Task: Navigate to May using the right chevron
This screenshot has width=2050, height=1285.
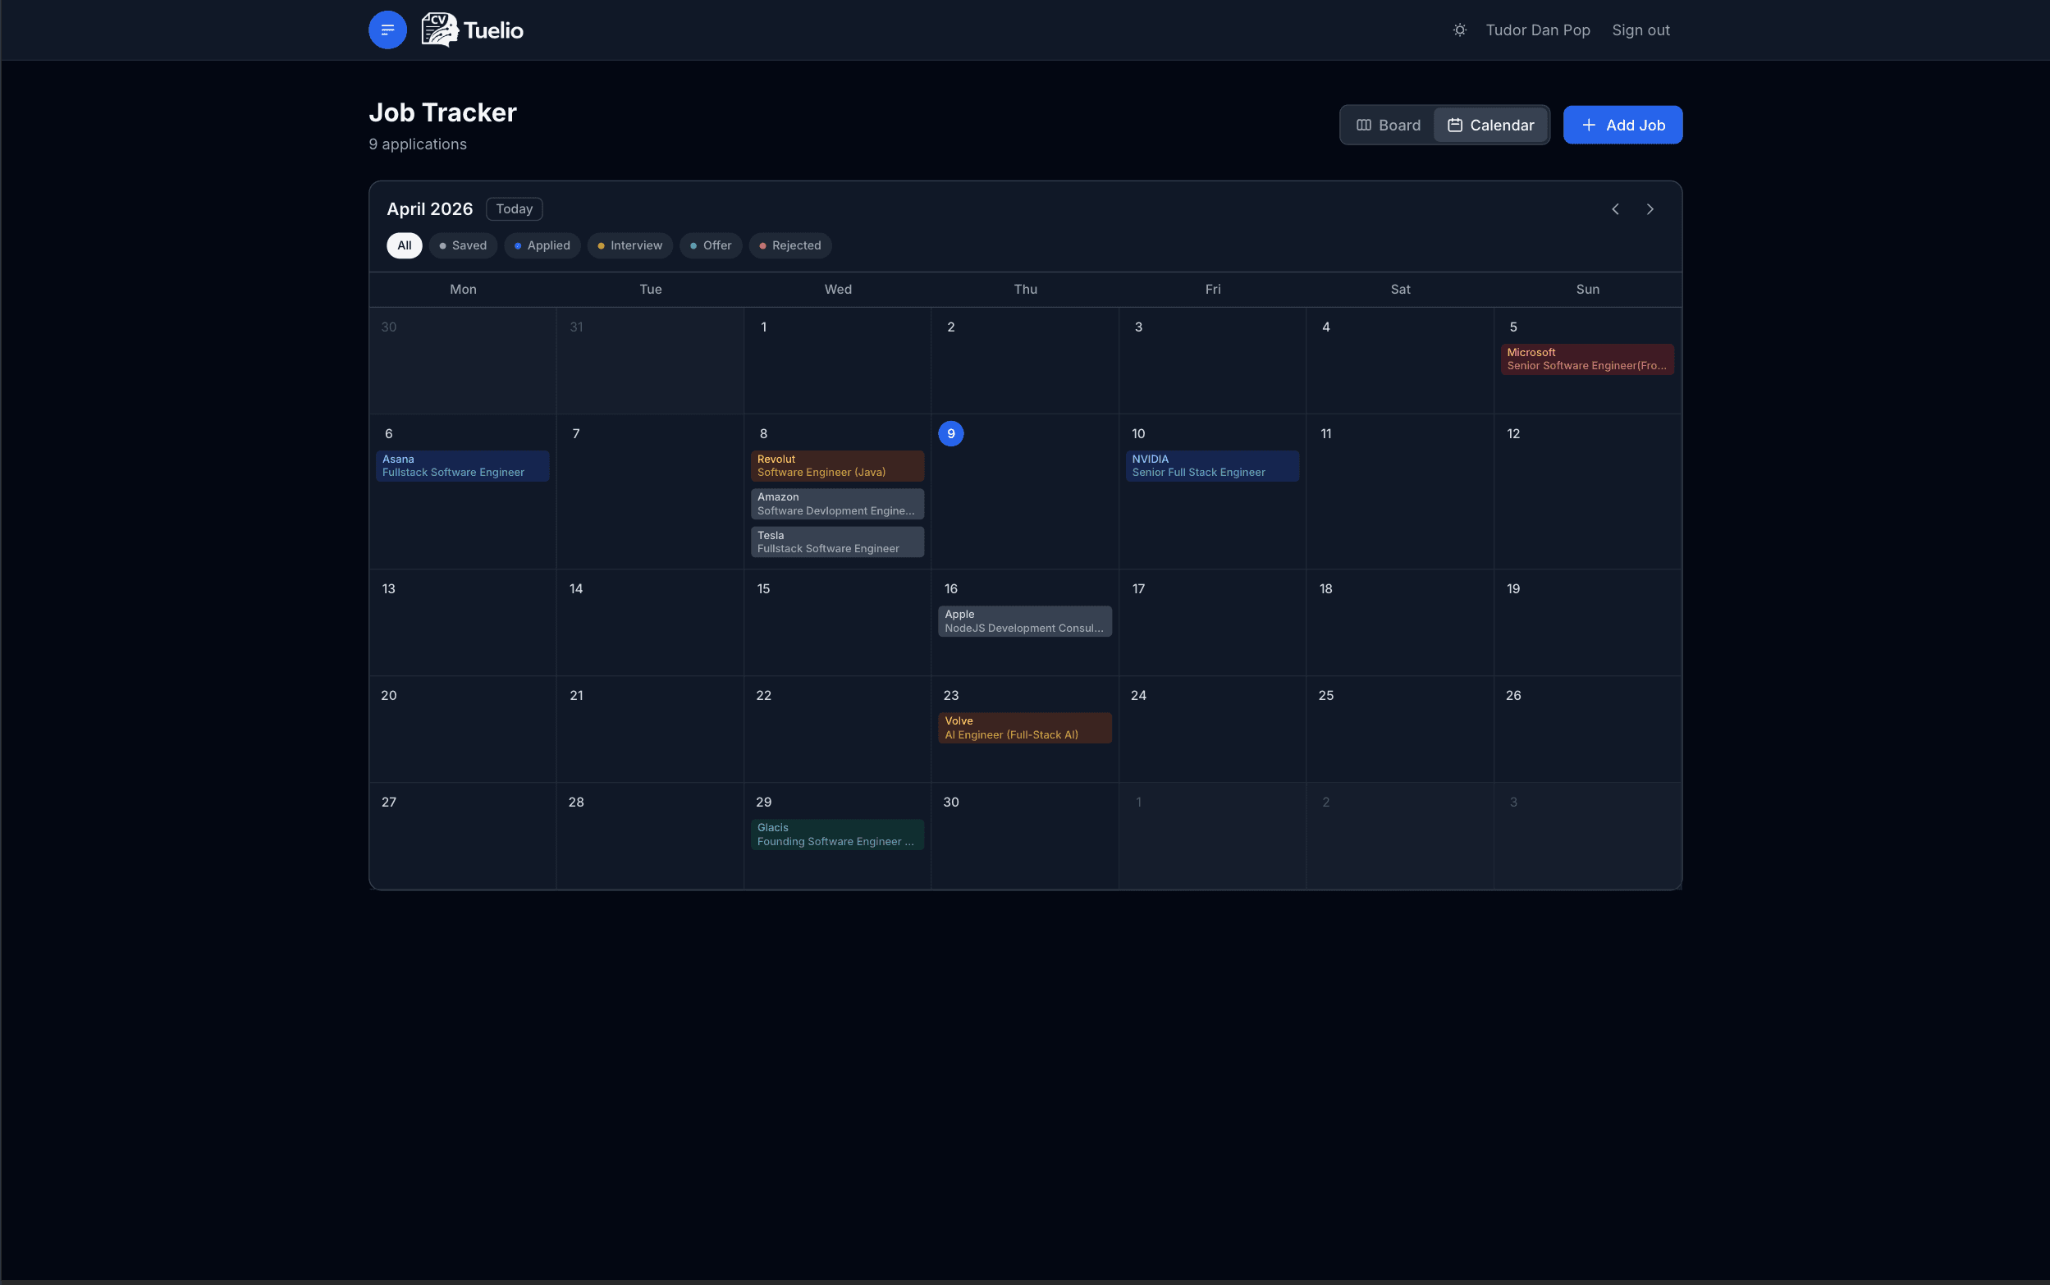Action: 1650,209
